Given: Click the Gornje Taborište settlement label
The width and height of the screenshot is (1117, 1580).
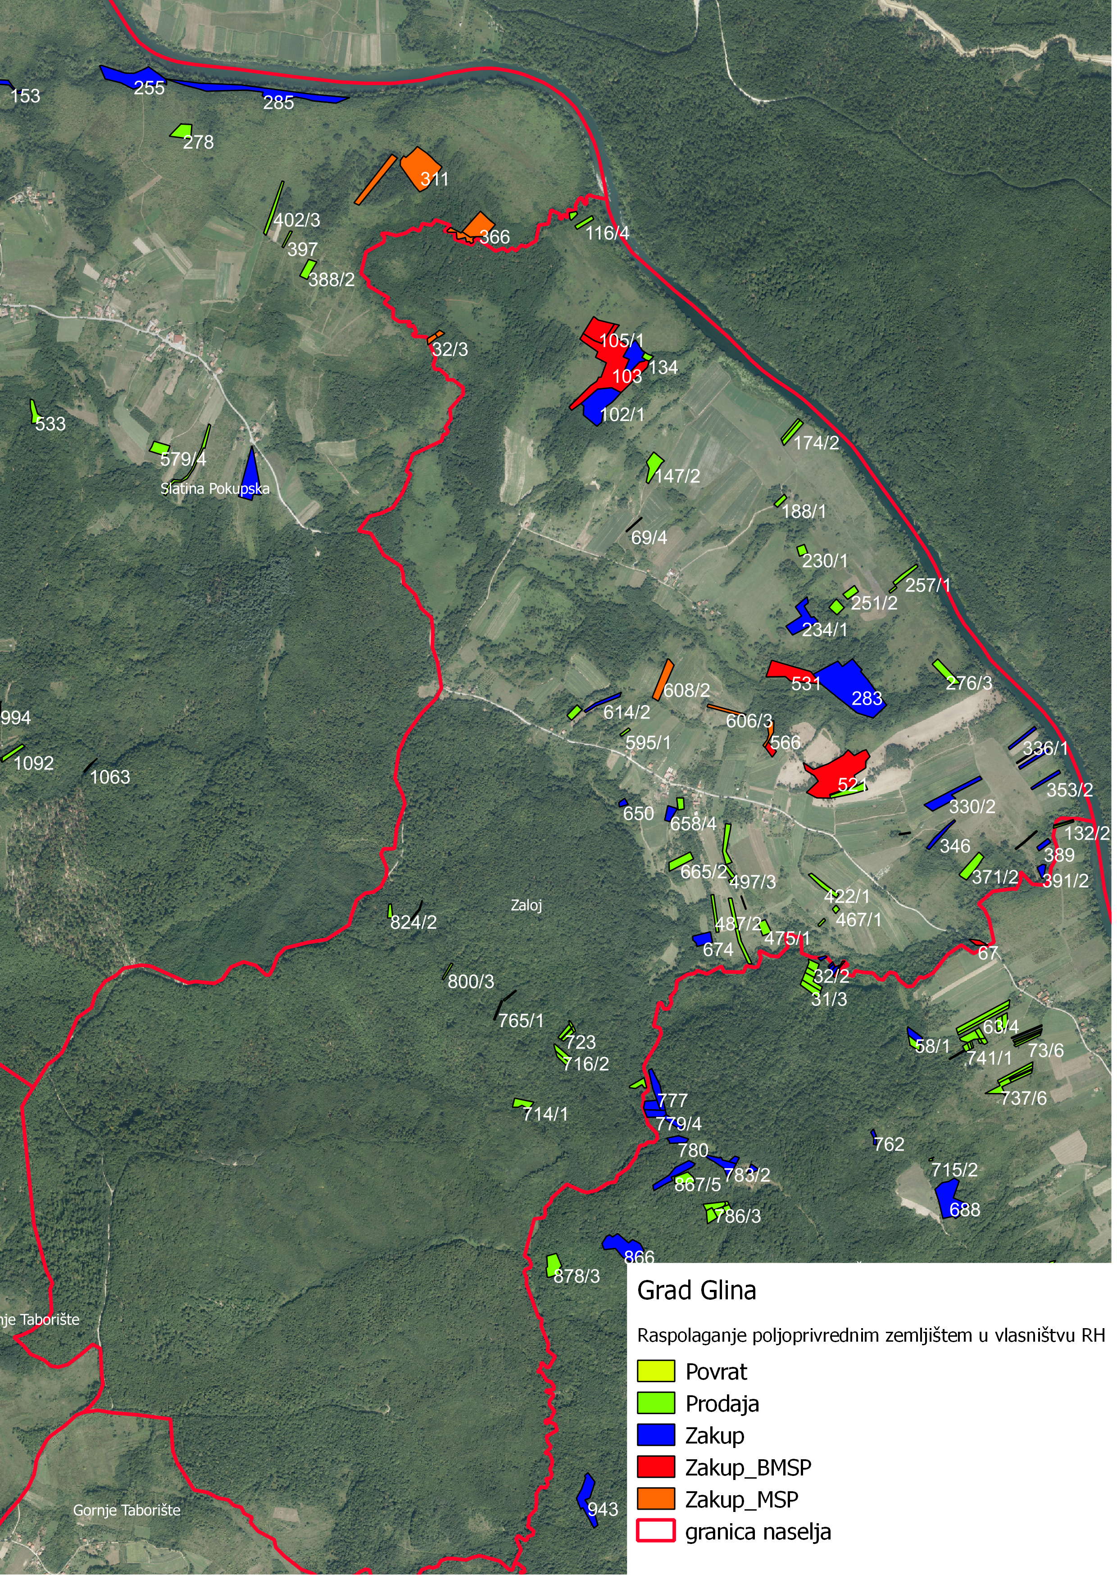Looking at the screenshot, I should point(127,1511).
